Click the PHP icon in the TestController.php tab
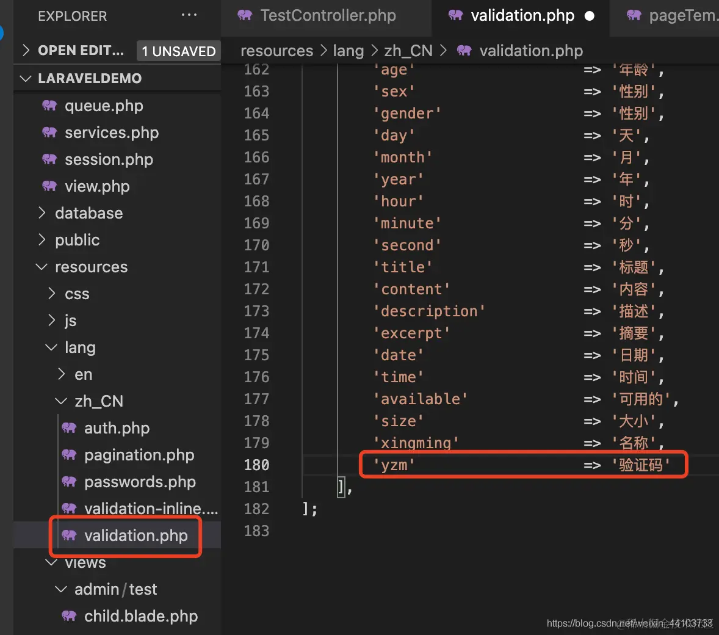 (x=245, y=15)
